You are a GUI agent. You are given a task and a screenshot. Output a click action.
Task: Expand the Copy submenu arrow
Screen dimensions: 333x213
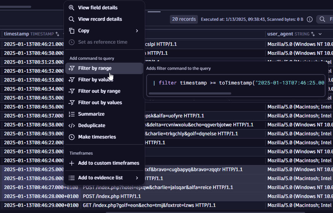[x=137, y=31]
